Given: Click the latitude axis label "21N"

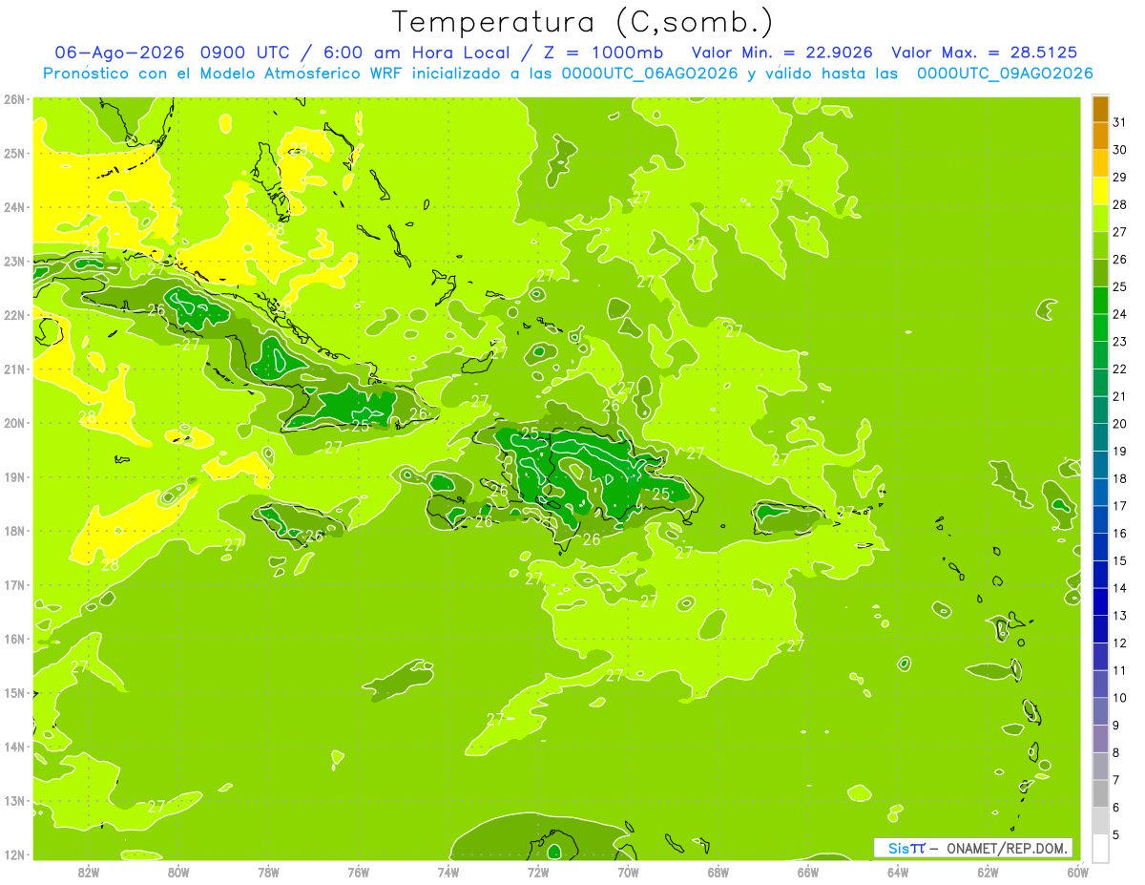Looking at the screenshot, I should [x=14, y=369].
